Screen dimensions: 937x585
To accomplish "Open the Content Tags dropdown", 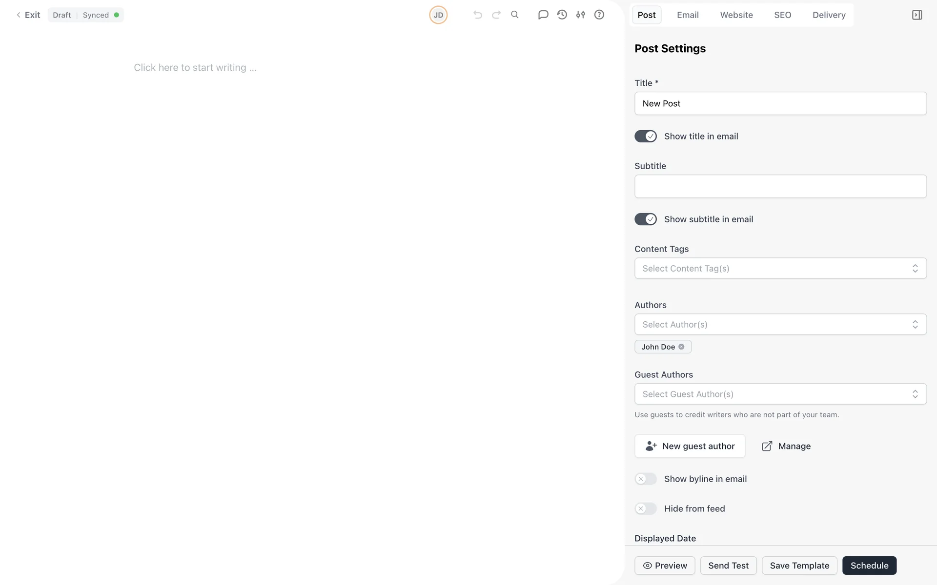I will [x=780, y=269].
